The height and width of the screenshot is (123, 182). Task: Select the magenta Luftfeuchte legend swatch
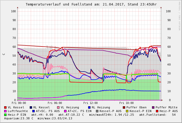point(5,111)
